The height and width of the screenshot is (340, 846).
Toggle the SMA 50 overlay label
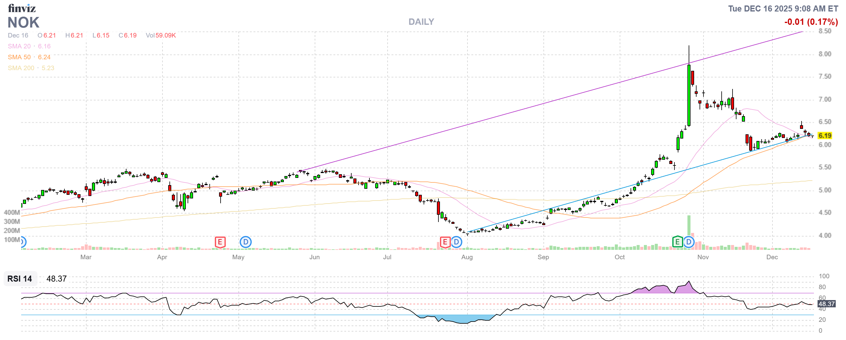tap(19, 57)
